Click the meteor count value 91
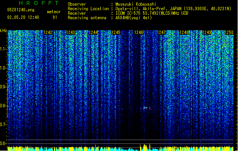Image resolution: width=238 pixels, height=151 pixels. pos(55,17)
